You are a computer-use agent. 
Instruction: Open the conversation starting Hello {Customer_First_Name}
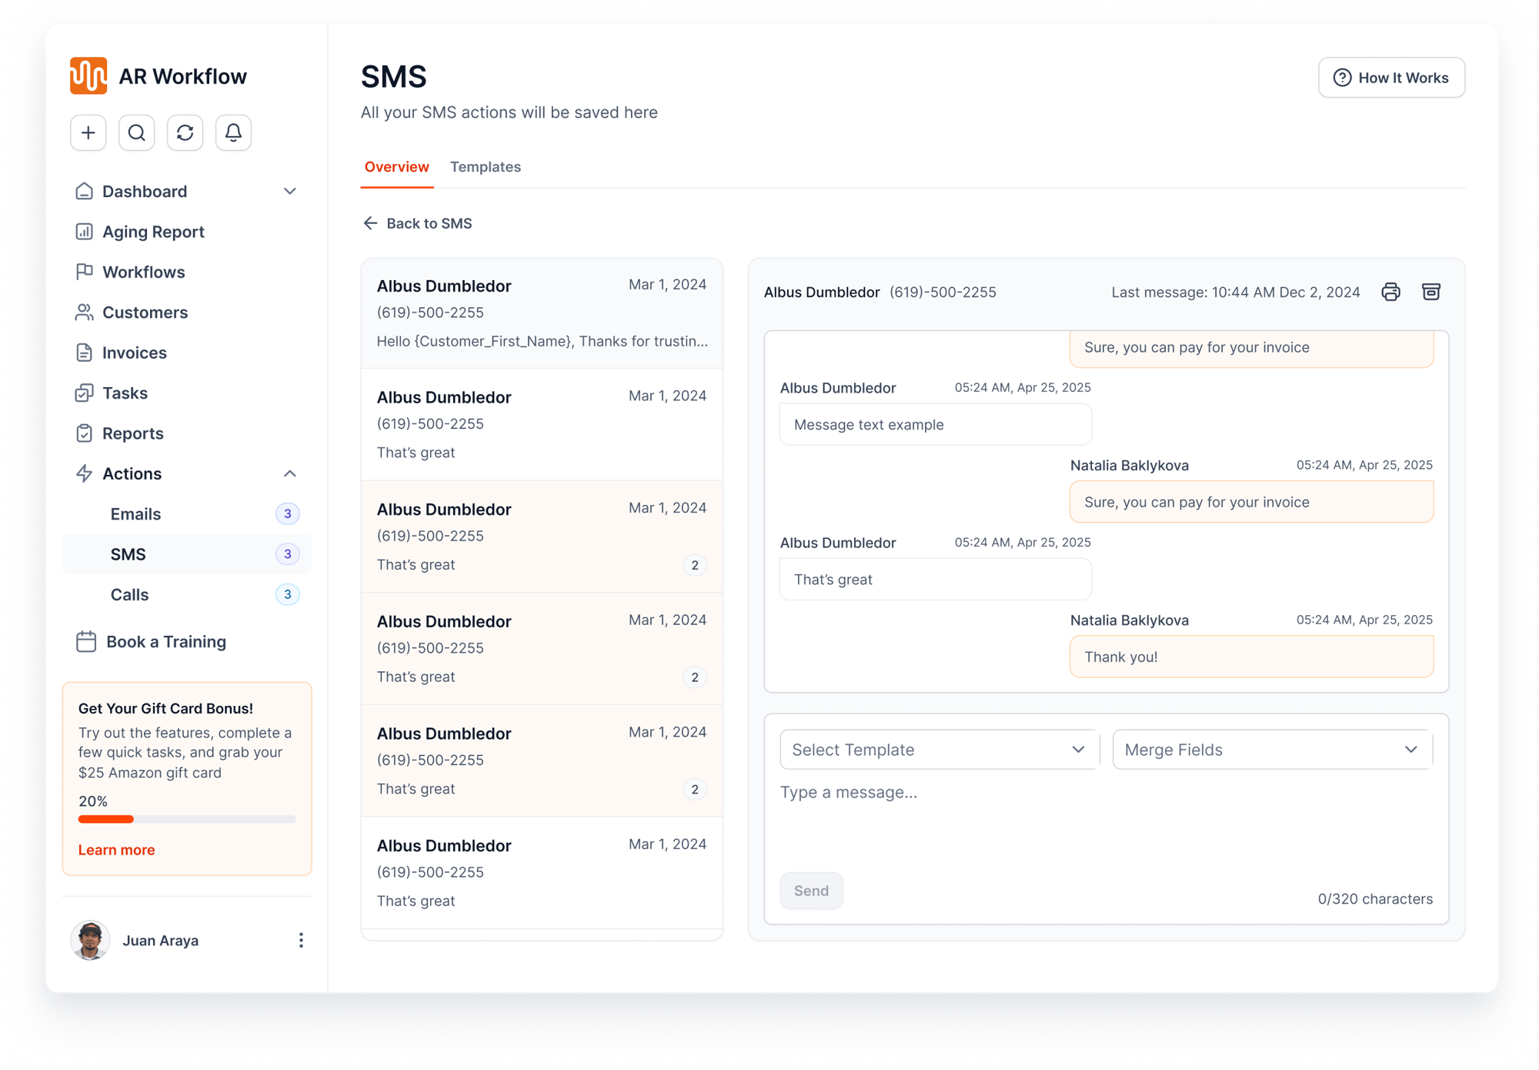point(542,313)
